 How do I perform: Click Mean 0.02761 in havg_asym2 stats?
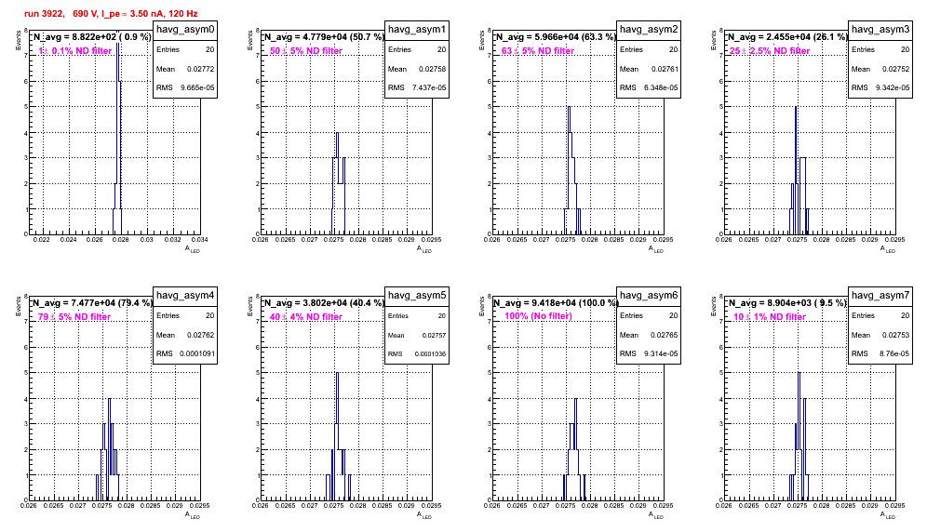(x=649, y=69)
